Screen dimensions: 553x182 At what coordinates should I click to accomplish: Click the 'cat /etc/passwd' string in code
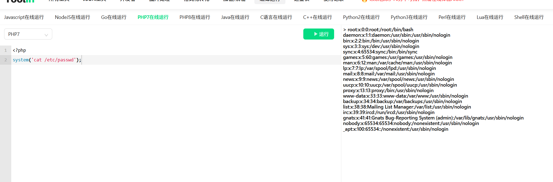point(54,60)
